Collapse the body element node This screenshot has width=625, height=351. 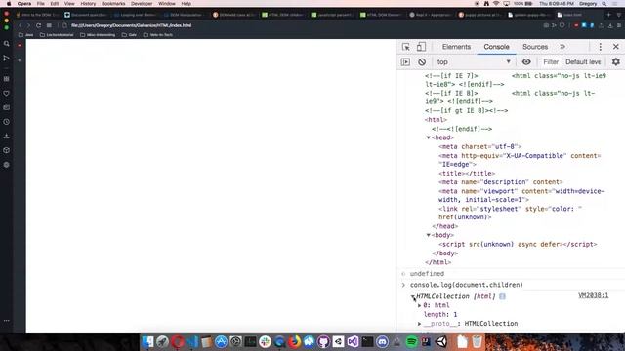pyautogui.click(x=429, y=235)
